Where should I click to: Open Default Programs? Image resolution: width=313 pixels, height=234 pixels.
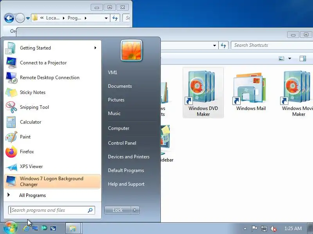[x=126, y=170]
